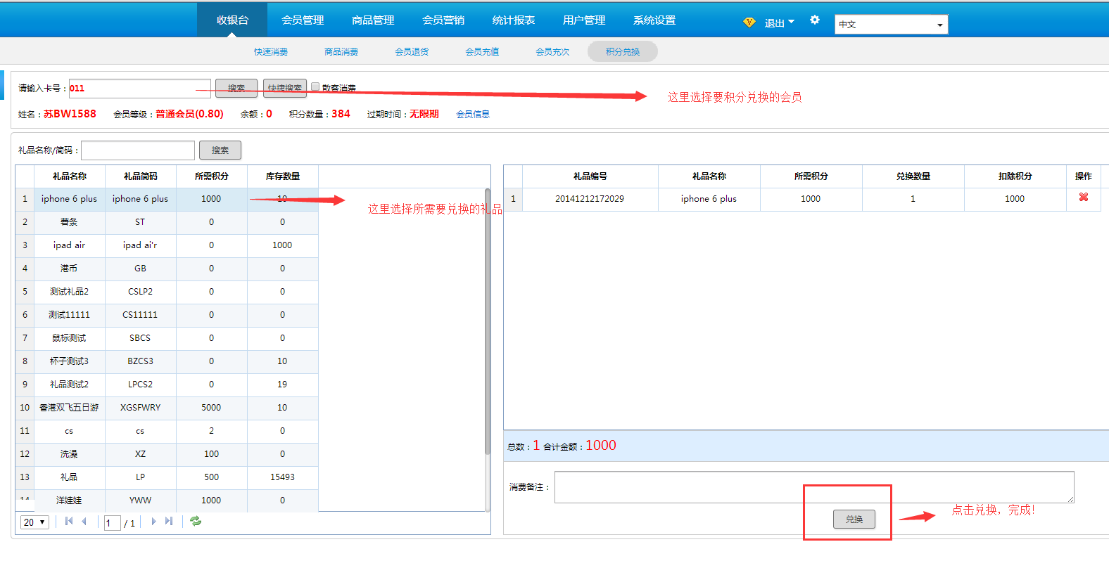Open the page size dropdown showing 20
The height and width of the screenshot is (568, 1109).
(34, 522)
